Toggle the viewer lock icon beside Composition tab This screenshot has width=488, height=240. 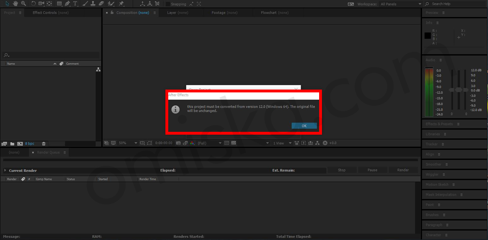click(112, 13)
